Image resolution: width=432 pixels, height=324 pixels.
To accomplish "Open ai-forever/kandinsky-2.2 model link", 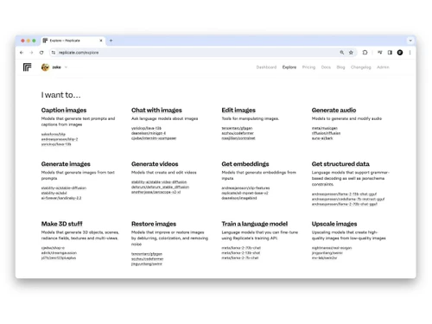I will (61, 198).
